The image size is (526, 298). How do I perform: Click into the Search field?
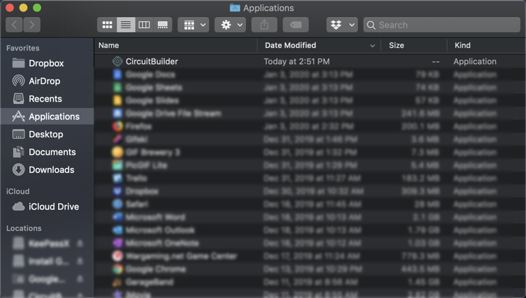(x=441, y=25)
